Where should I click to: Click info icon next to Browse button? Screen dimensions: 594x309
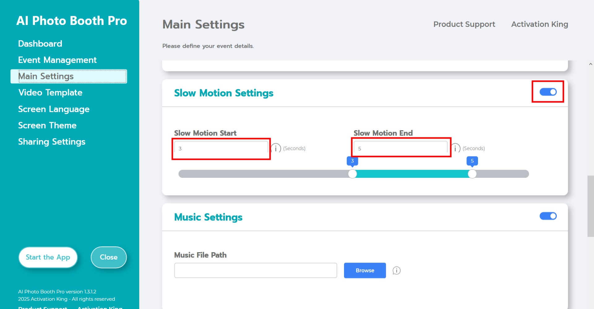click(396, 271)
